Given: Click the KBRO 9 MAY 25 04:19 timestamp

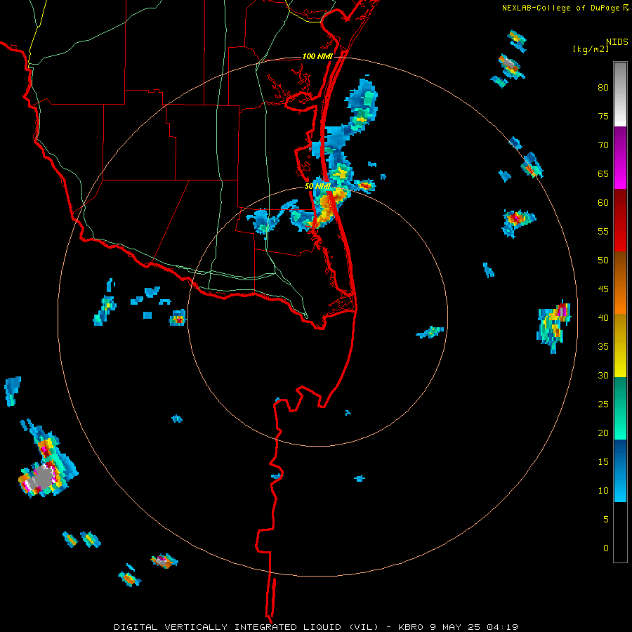Looking at the screenshot, I should [458, 627].
